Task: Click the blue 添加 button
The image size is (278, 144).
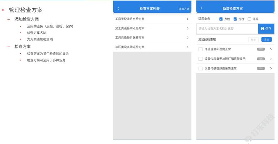Action: [267, 40]
